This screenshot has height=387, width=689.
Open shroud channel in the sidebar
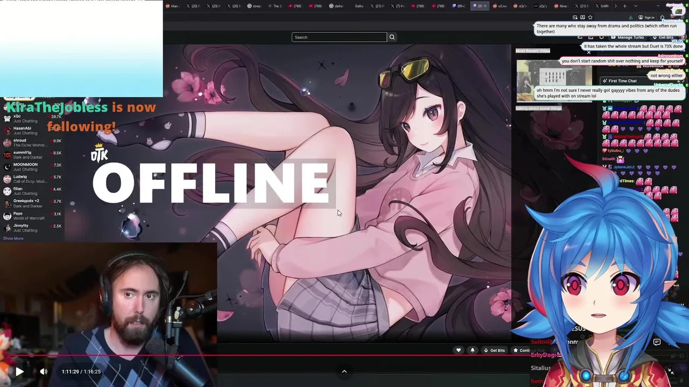point(32,143)
